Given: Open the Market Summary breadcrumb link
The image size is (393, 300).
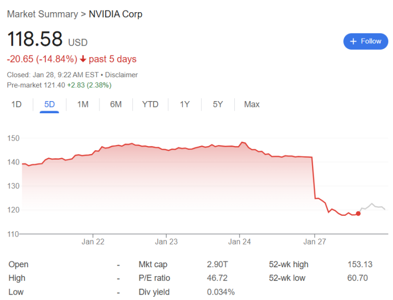Looking at the screenshot, I should (x=42, y=14).
